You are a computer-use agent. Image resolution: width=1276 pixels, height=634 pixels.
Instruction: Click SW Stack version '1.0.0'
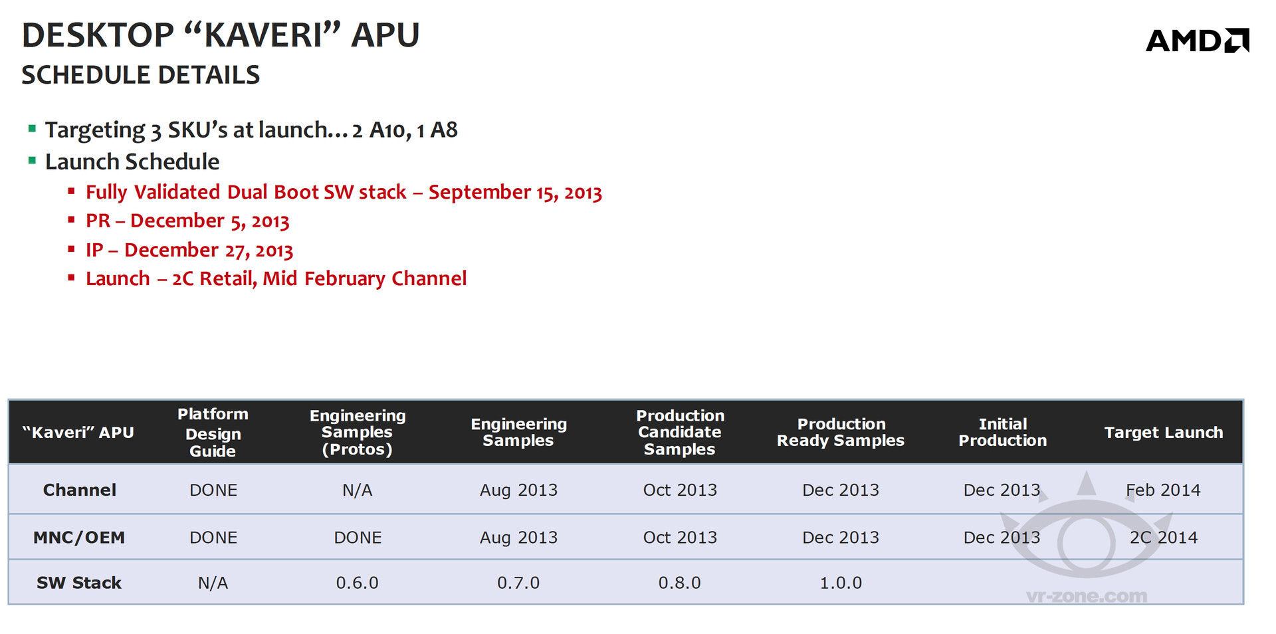pyautogui.click(x=841, y=583)
